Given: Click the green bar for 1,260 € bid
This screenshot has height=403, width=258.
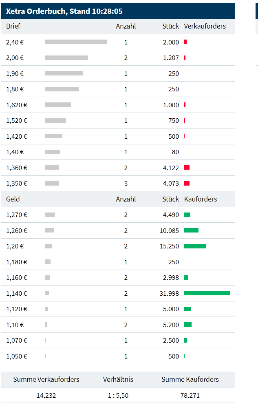Looking at the screenshot, I should click(191, 230).
